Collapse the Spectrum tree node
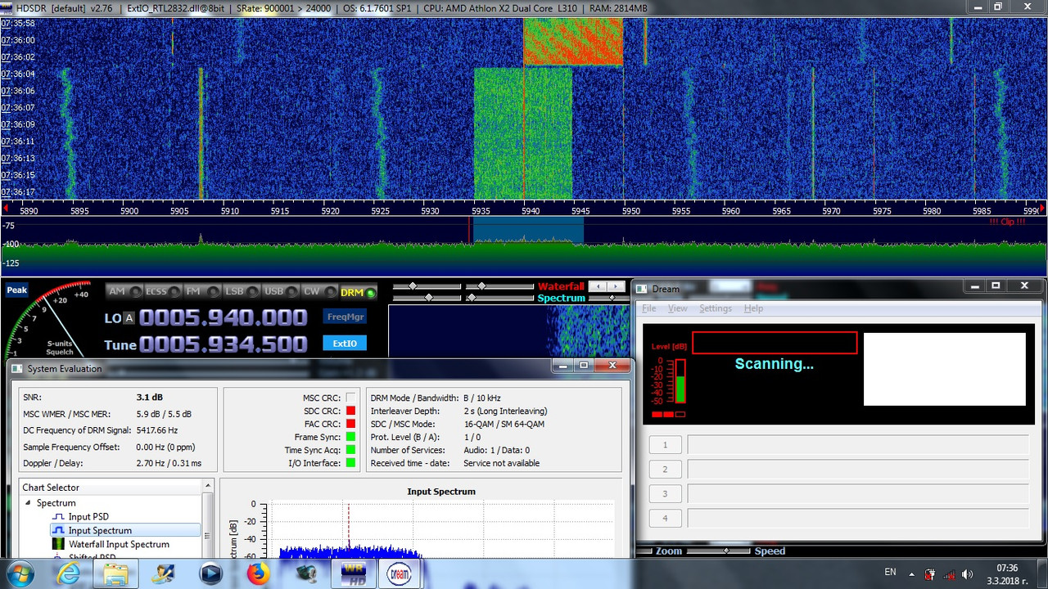Image resolution: width=1048 pixels, height=589 pixels. [x=29, y=503]
